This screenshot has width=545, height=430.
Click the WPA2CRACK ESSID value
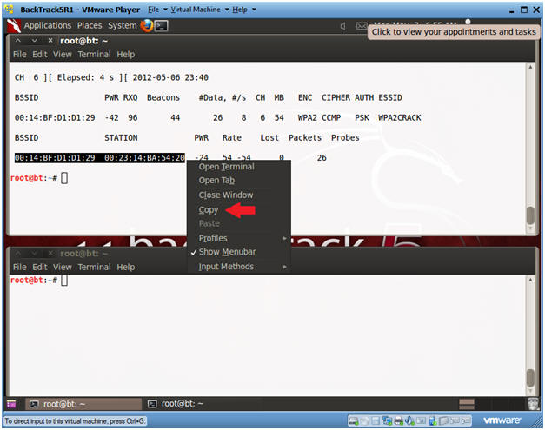(x=399, y=118)
